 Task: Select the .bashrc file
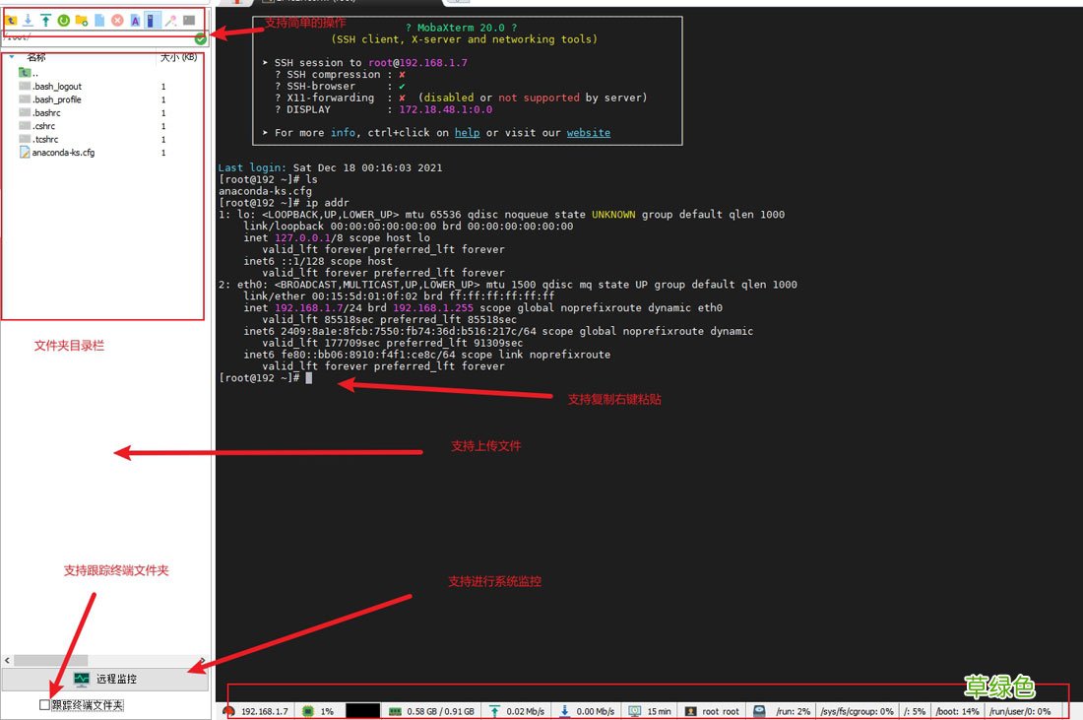tap(46, 113)
